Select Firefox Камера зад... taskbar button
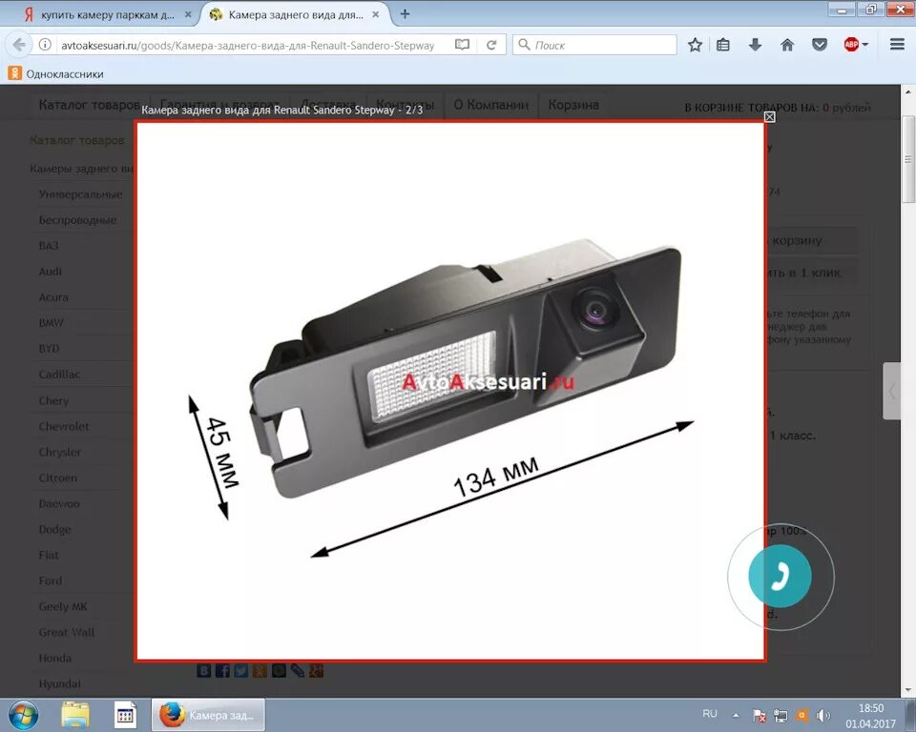Screen dimensions: 916x732 pyautogui.click(x=208, y=715)
